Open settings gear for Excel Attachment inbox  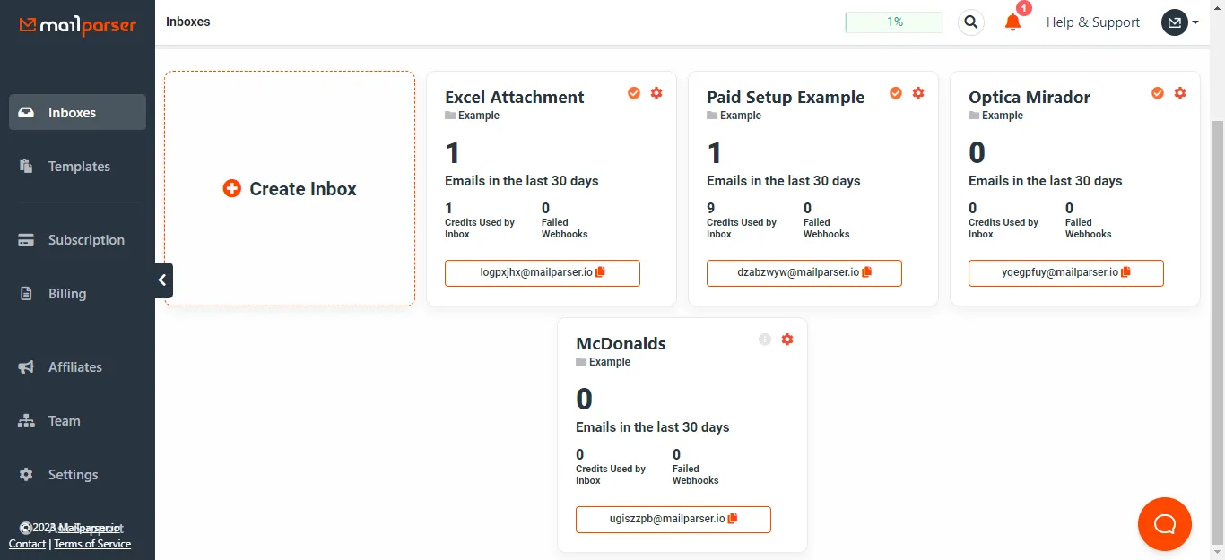pos(656,93)
